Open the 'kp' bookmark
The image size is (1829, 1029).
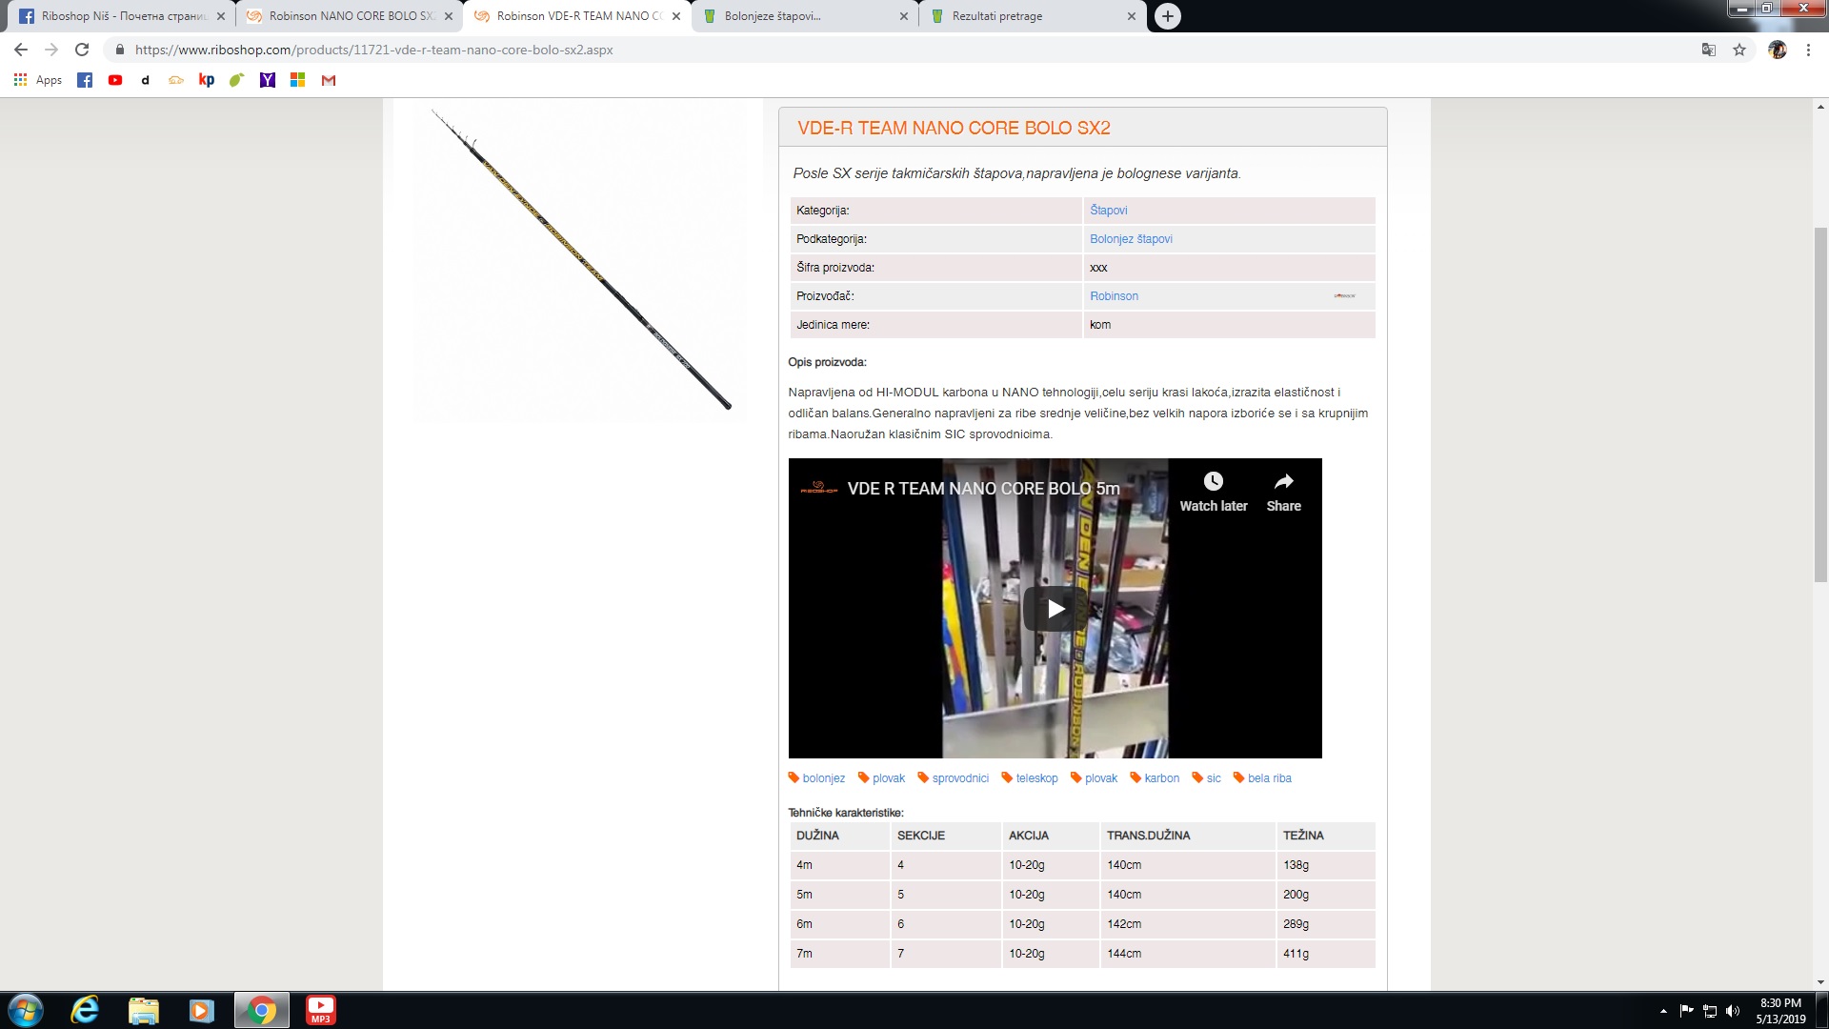click(207, 80)
